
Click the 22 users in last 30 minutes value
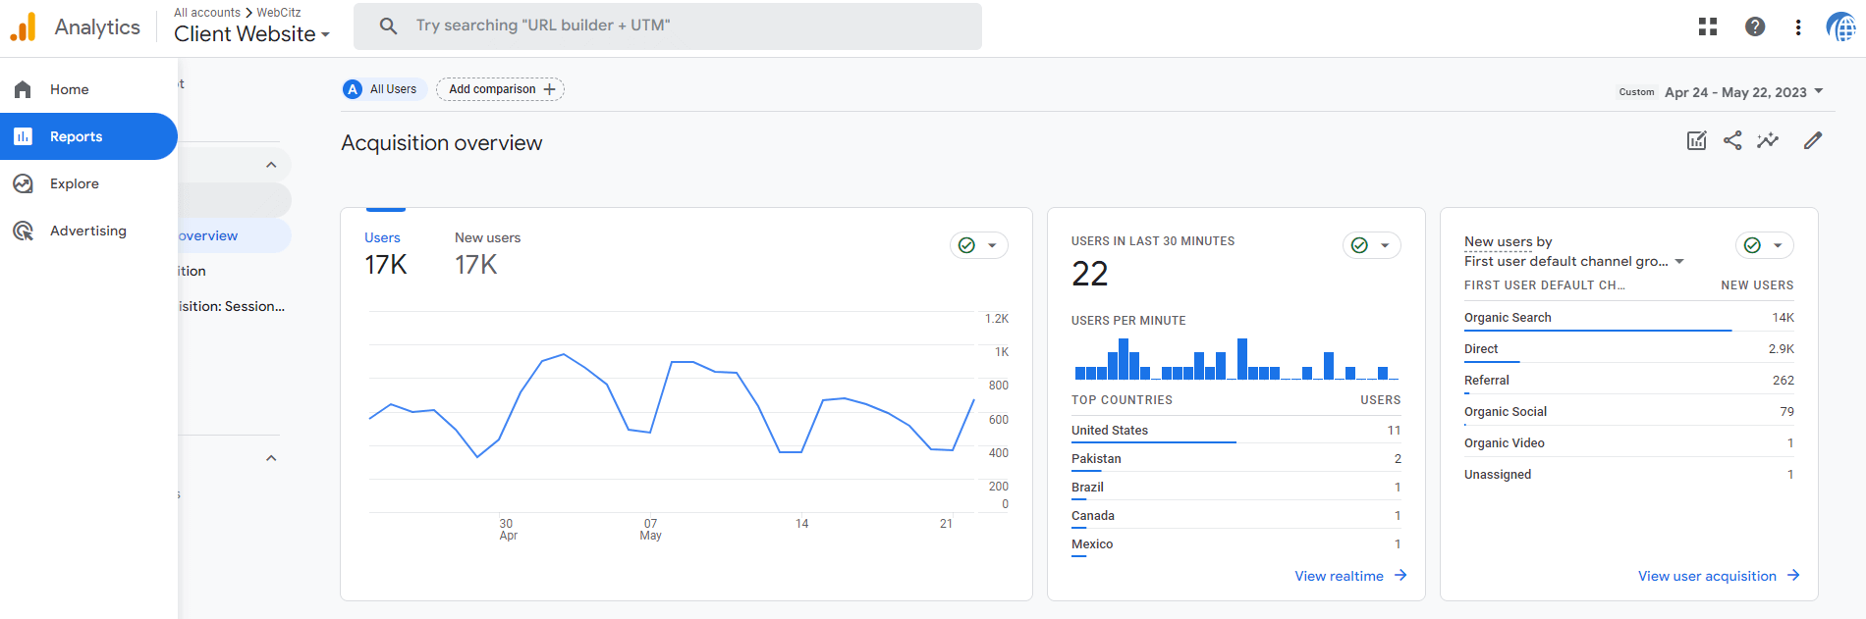click(x=1090, y=274)
